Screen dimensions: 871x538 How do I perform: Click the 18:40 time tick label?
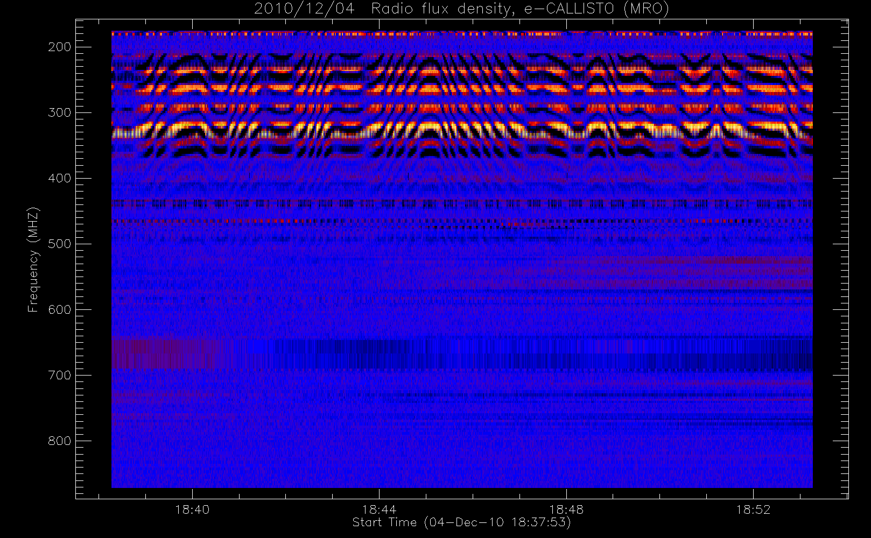[192, 509]
